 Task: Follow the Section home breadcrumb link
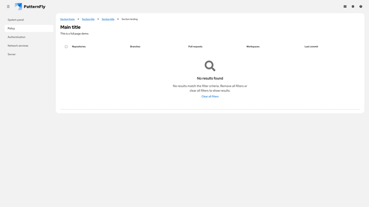tap(67, 19)
